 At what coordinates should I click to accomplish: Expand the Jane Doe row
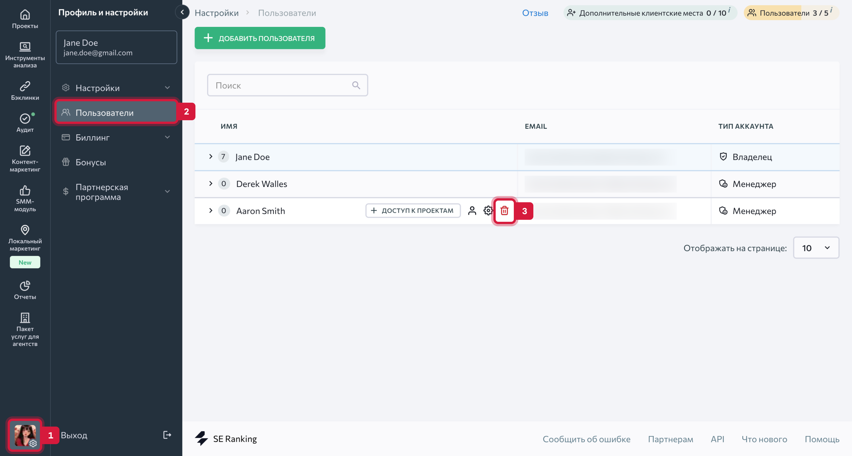tap(211, 156)
